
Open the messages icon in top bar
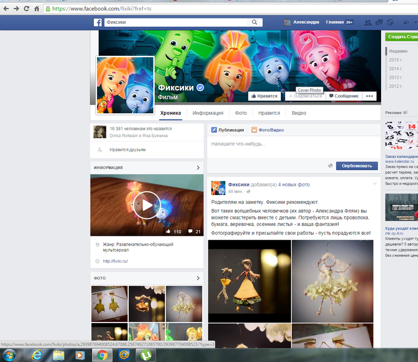[379, 22]
